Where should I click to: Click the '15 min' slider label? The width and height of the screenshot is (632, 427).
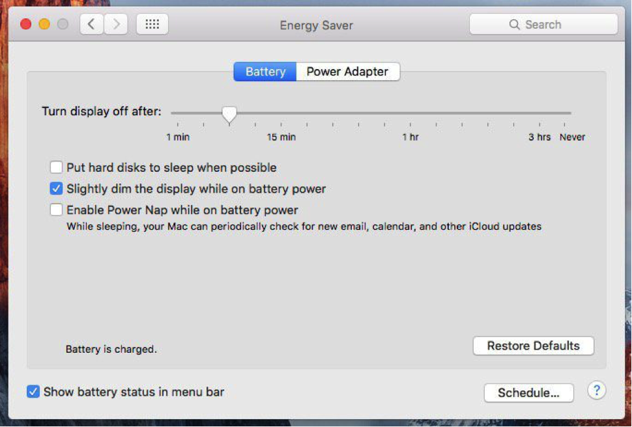(281, 137)
